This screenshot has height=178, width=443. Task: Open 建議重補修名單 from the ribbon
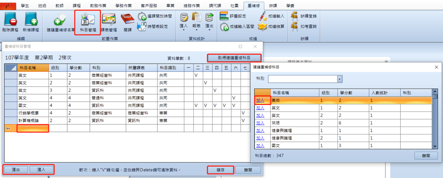tap(61, 23)
